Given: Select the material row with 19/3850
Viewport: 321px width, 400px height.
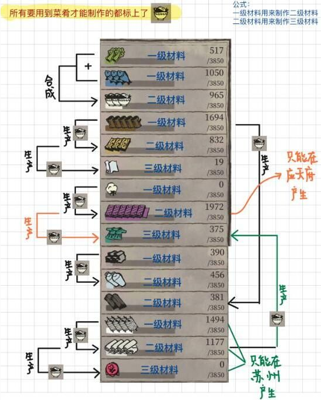Looking at the screenshot, I should click(165, 167).
